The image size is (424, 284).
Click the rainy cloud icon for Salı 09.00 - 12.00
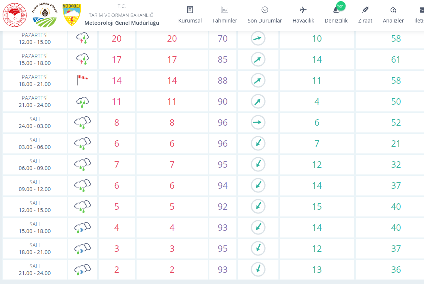pyautogui.click(x=83, y=185)
